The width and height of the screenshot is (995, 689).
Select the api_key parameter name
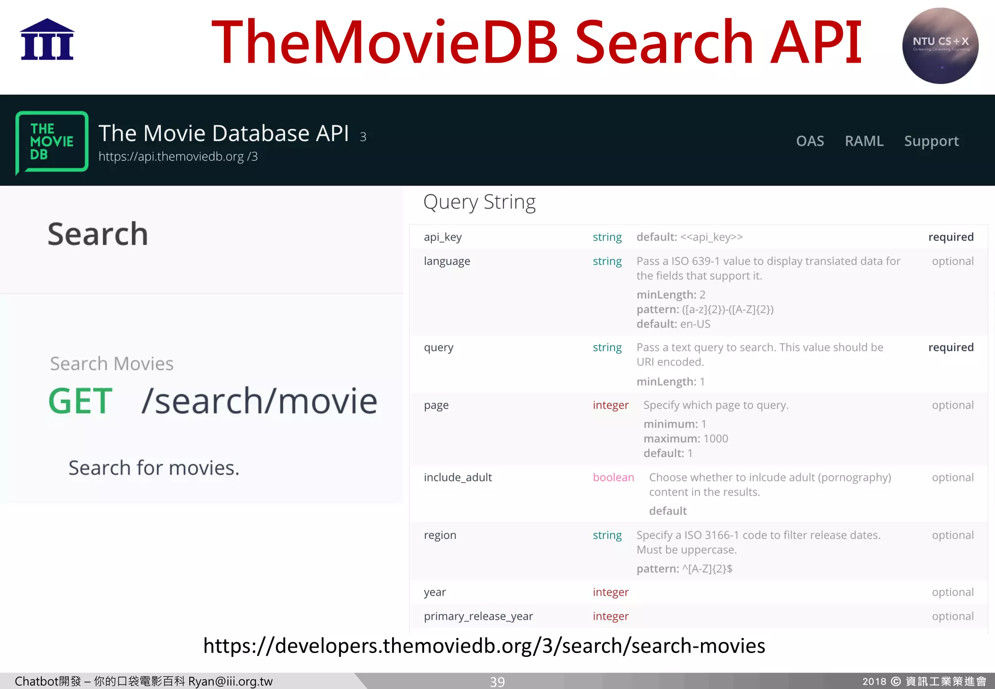click(x=443, y=237)
